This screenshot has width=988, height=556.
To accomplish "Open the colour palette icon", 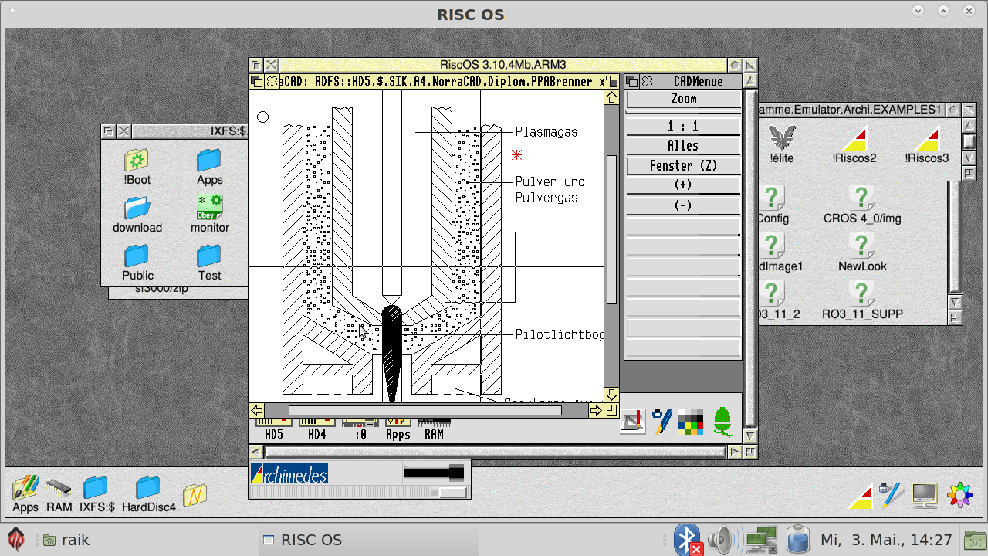I will tap(691, 421).
